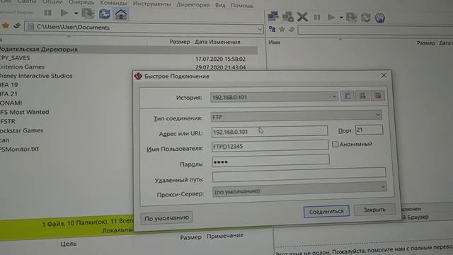Screen dimensions: 453x255
Task: Click the arrow icon beside remote path field
Action: [292, 29]
